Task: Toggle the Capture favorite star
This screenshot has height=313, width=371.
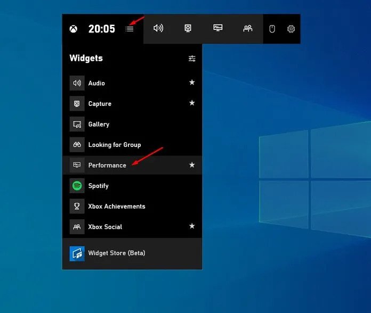Action: click(x=192, y=103)
